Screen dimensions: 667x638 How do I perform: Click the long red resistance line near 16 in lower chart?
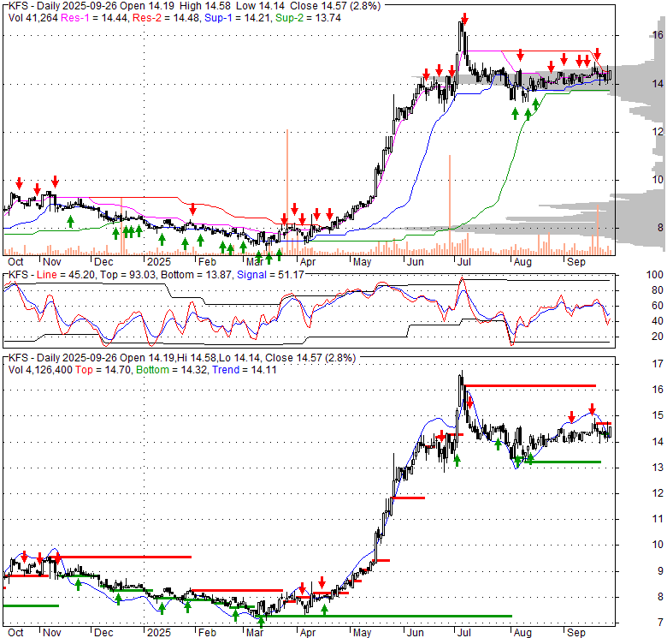pos(530,386)
